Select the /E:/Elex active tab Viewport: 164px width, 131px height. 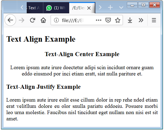(x=82, y=8)
